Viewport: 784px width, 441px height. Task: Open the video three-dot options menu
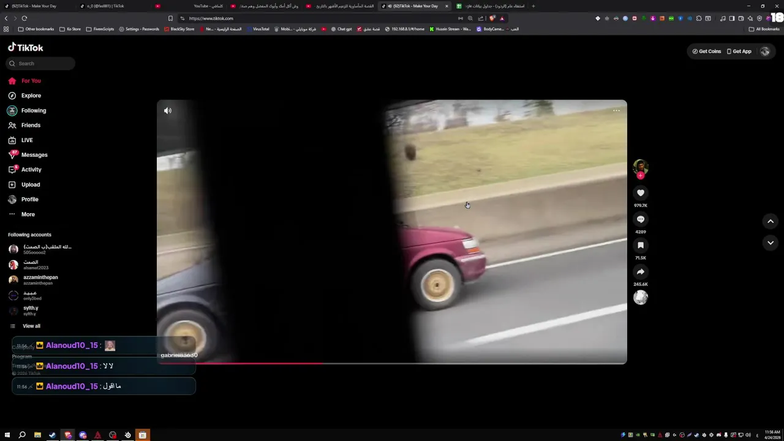click(x=616, y=110)
